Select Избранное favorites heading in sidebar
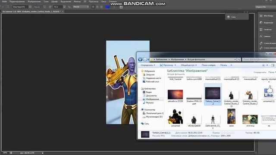Viewport: 276px width, 155px height. coord(148,71)
